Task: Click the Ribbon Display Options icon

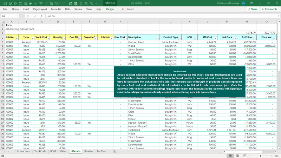Action: (x=251, y=3)
